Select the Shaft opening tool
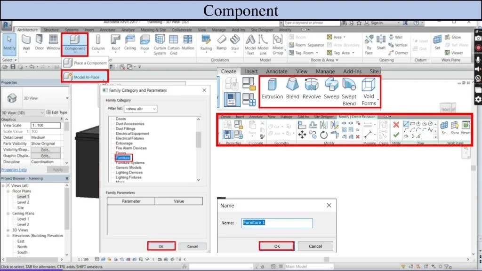Image resolution: width=482 pixels, height=271 pixels. pyautogui.click(x=381, y=43)
